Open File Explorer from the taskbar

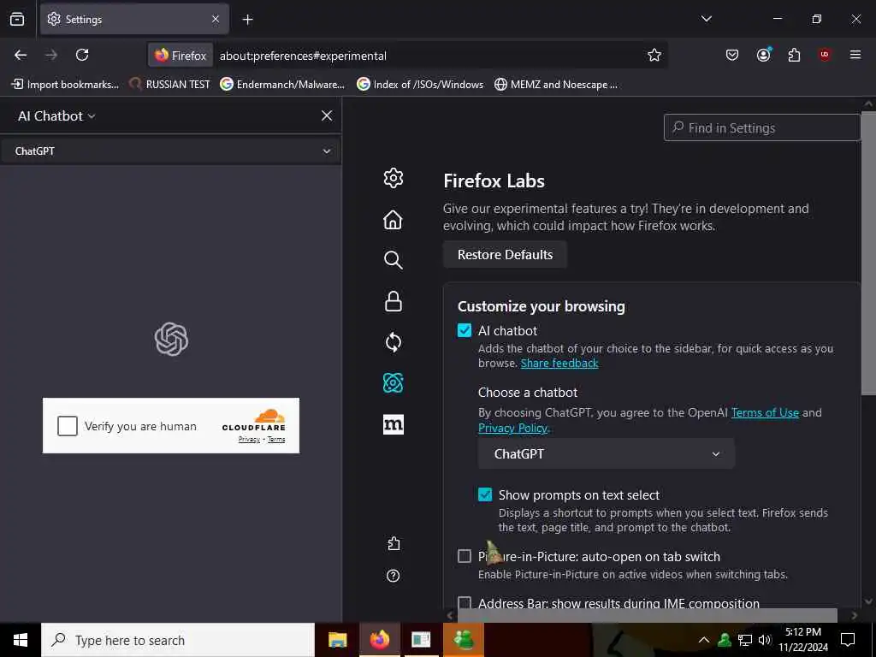(337, 640)
